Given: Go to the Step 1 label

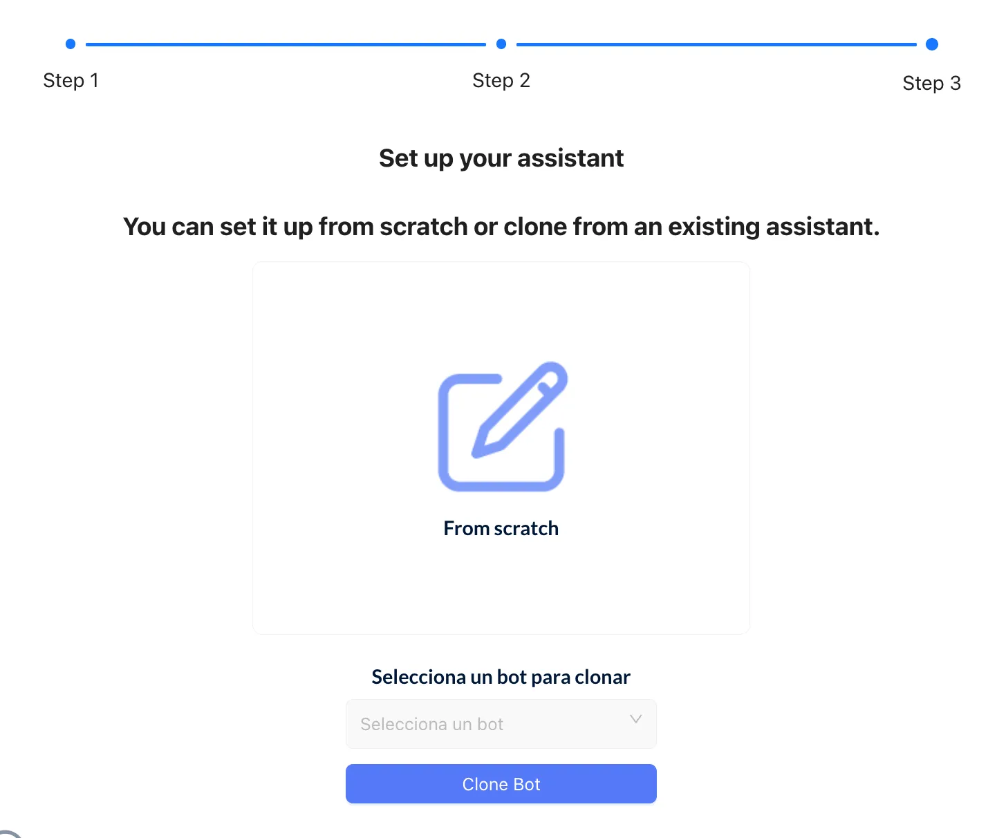Looking at the screenshot, I should click(71, 80).
